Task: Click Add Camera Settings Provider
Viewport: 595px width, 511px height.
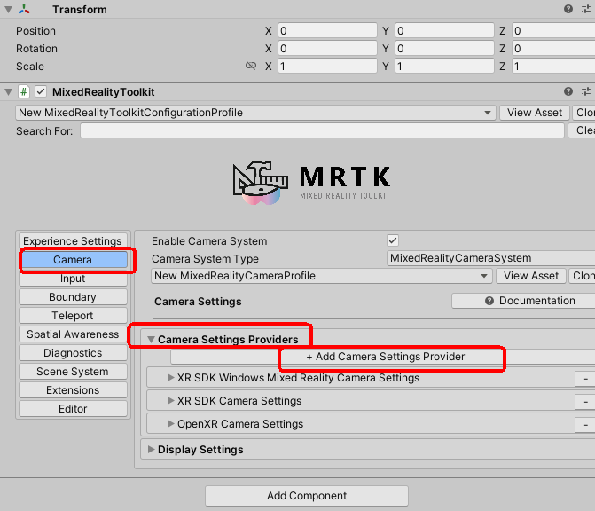Action: tap(383, 357)
